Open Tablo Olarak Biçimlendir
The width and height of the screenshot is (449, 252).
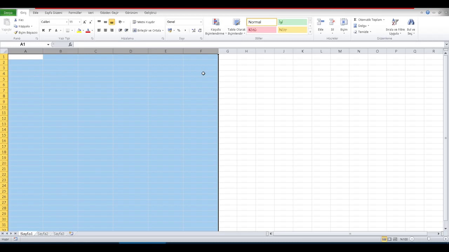click(x=236, y=27)
